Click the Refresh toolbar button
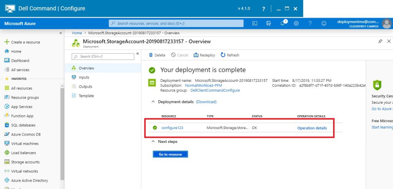Image resolution: width=393 pixels, height=189 pixels. tap(230, 55)
